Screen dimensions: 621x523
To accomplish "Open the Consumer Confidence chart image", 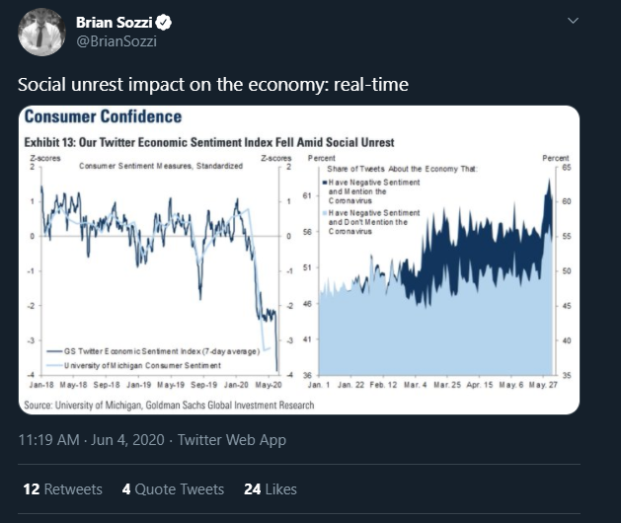I will tap(299, 260).
